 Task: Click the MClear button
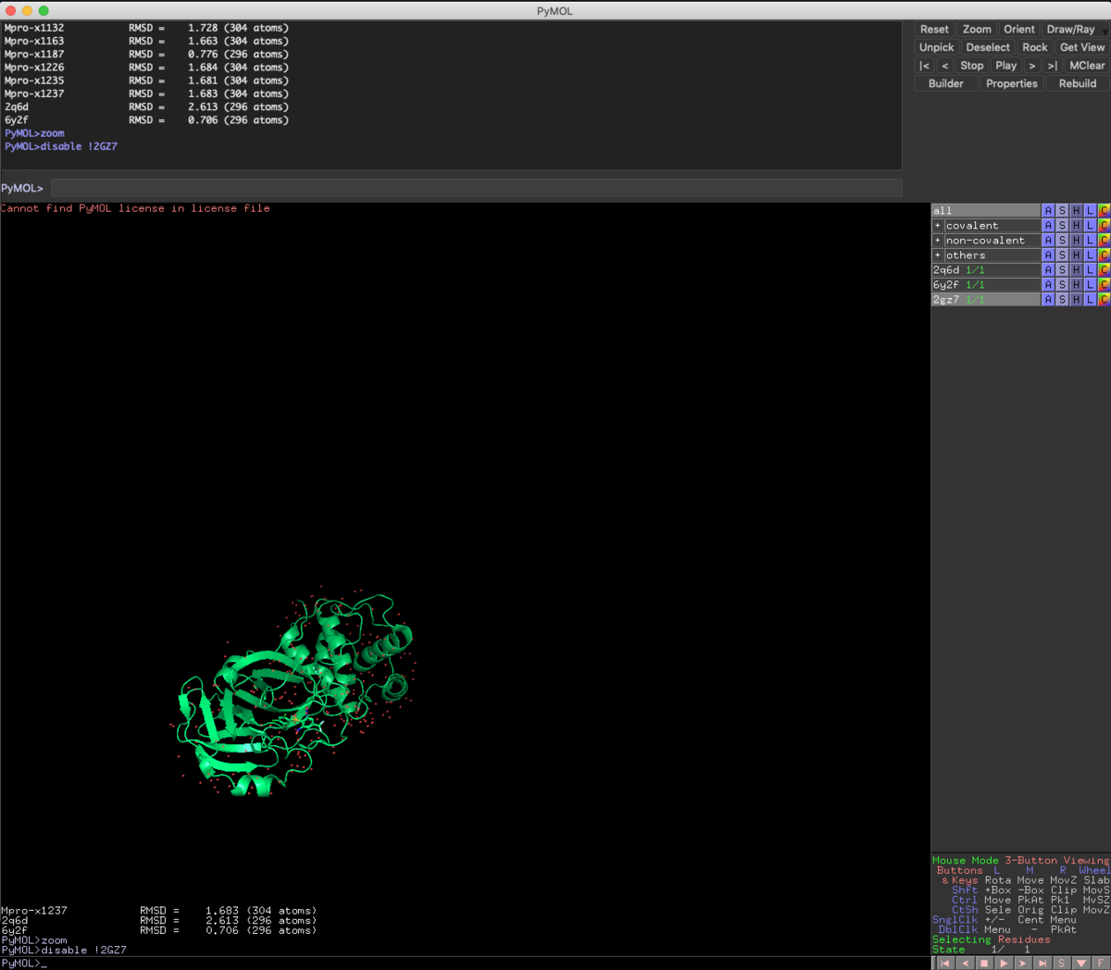tap(1087, 66)
